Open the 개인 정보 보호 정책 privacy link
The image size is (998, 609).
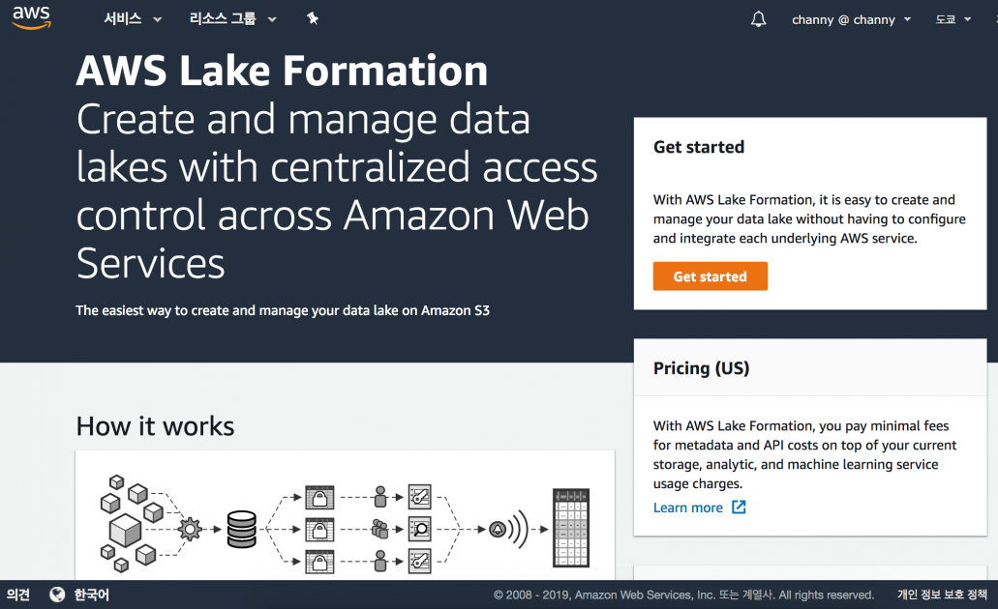[x=942, y=594]
